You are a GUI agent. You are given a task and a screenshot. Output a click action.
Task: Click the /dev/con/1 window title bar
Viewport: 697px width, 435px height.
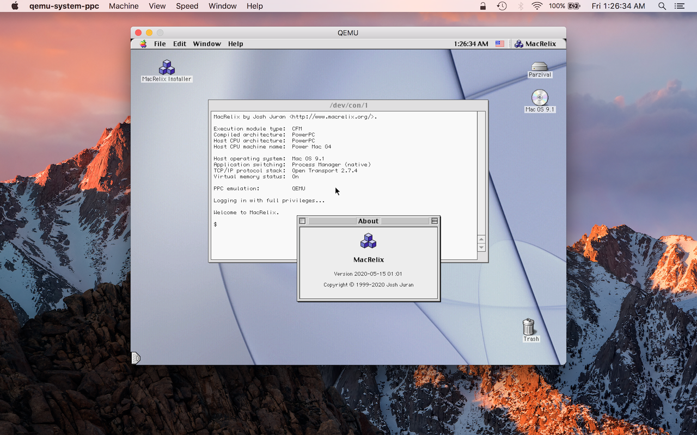[348, 105]
